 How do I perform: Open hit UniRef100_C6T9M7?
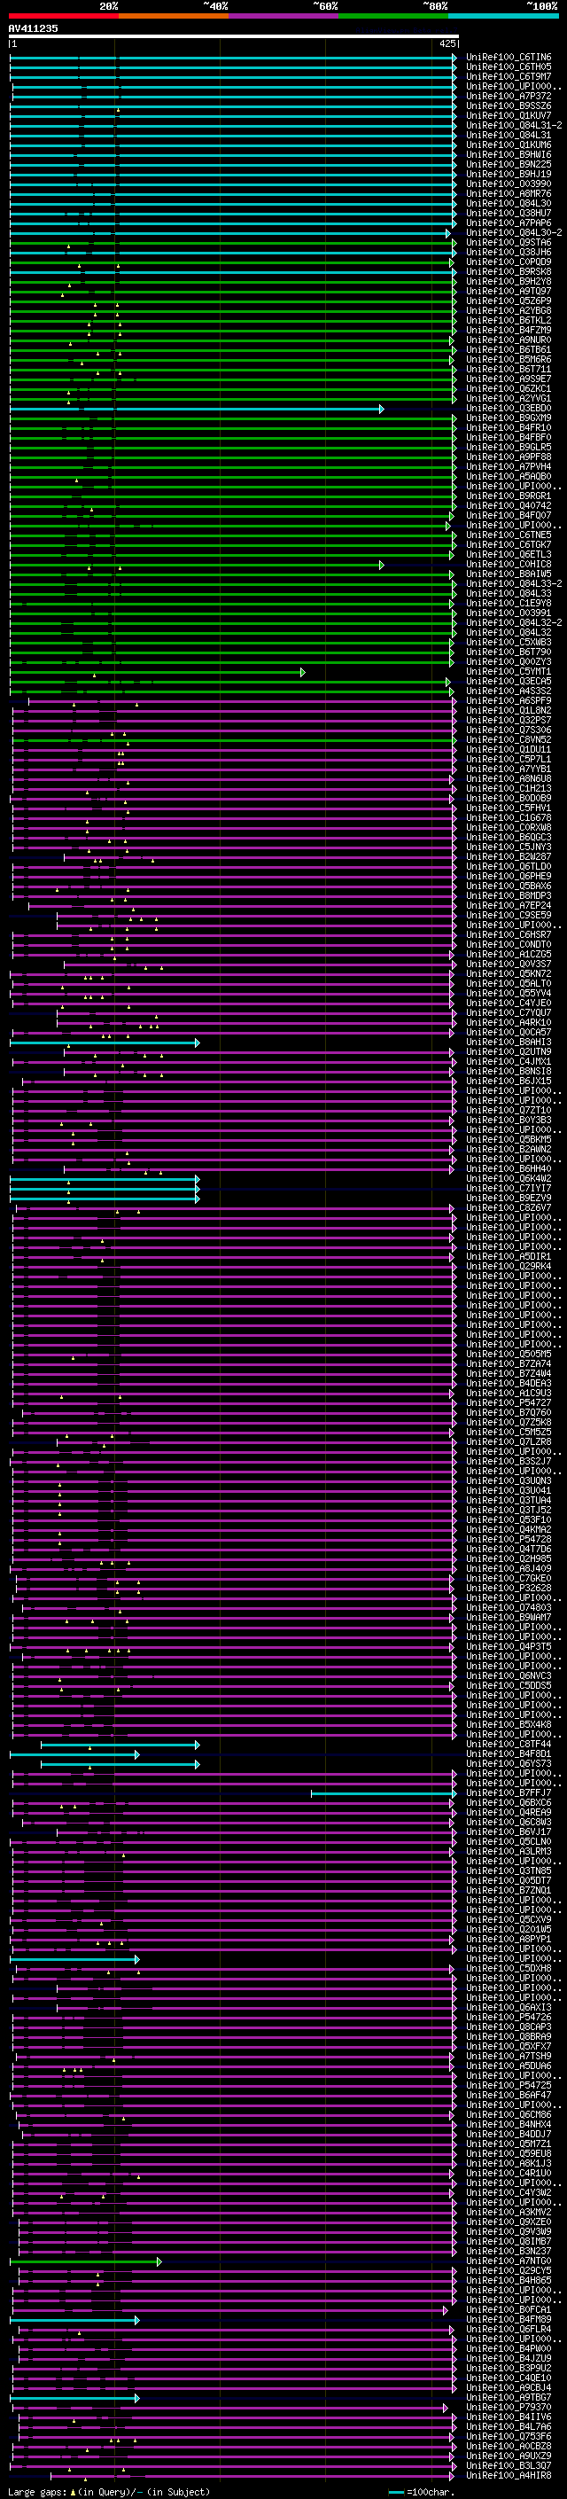(x=509, y=76)
